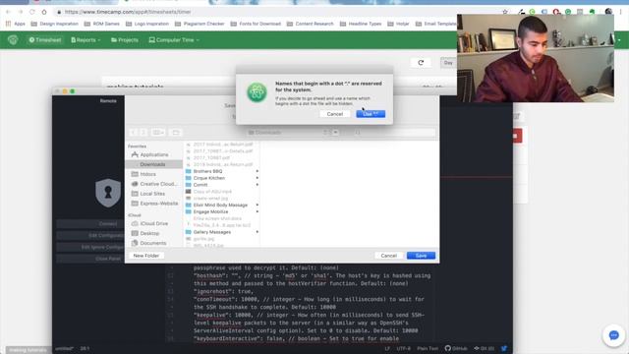Screen dimensions: 629x354
Task: Open the Hotjar bookmark folder
Action: coord(398,24)
